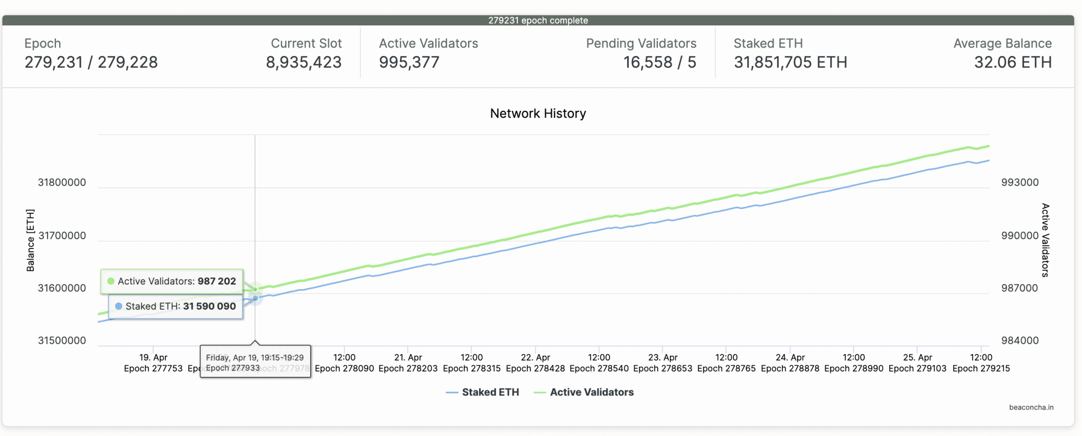Click the Staked ETH value 31,851,705 ETH
Viewport: 1082px width, 436px height.
coord(790,62)
